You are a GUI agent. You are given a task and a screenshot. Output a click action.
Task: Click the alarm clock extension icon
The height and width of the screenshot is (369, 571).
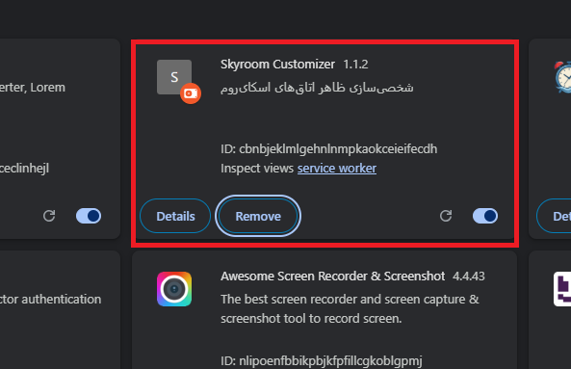(562, 77)
